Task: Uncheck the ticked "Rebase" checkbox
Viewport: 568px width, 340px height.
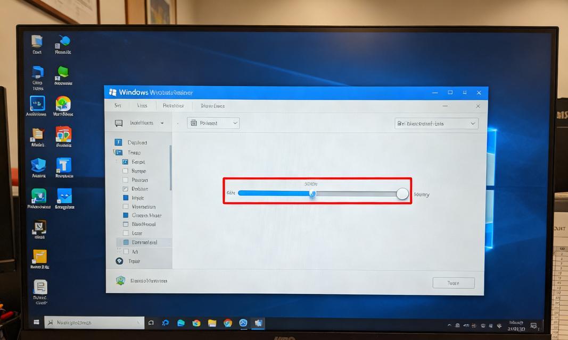Action: [126, 189]
